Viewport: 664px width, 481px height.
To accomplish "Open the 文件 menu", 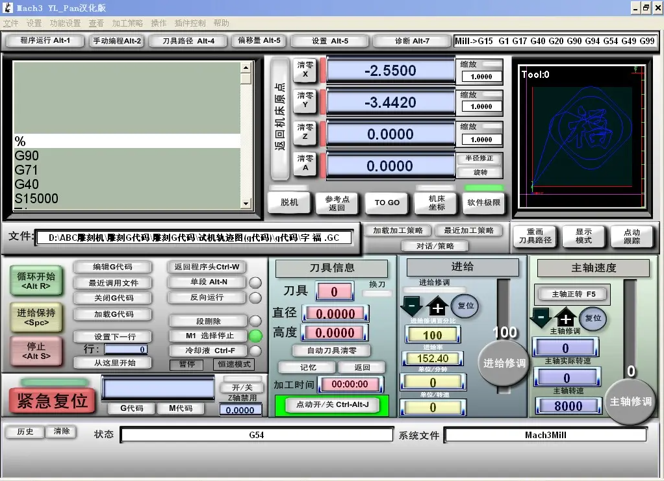I will coord(11,23).
